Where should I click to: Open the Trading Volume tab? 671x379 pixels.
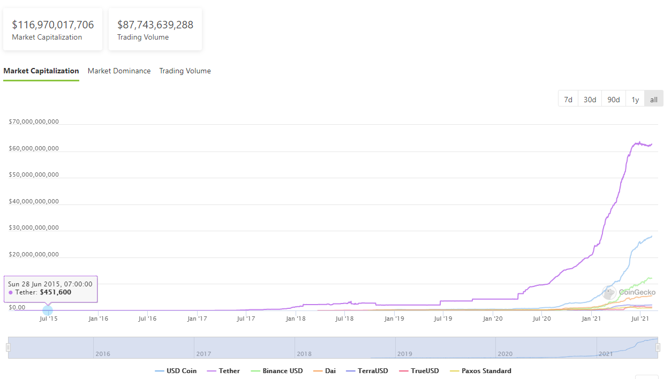tap(185, 71)
